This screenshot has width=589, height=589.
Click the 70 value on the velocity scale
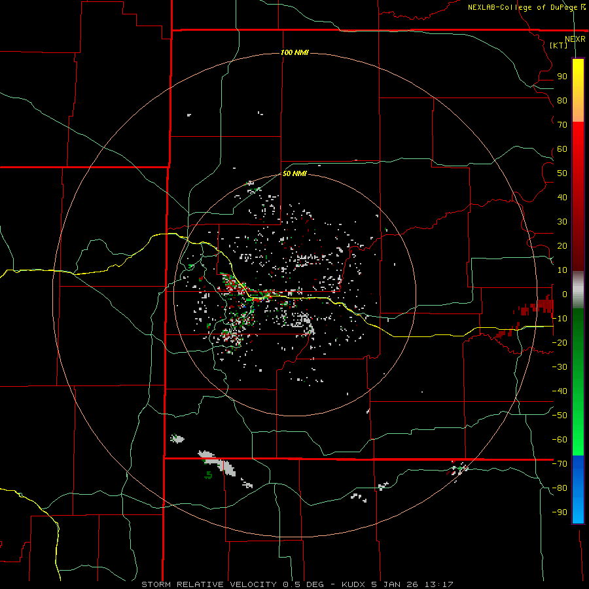coord(562,125)
